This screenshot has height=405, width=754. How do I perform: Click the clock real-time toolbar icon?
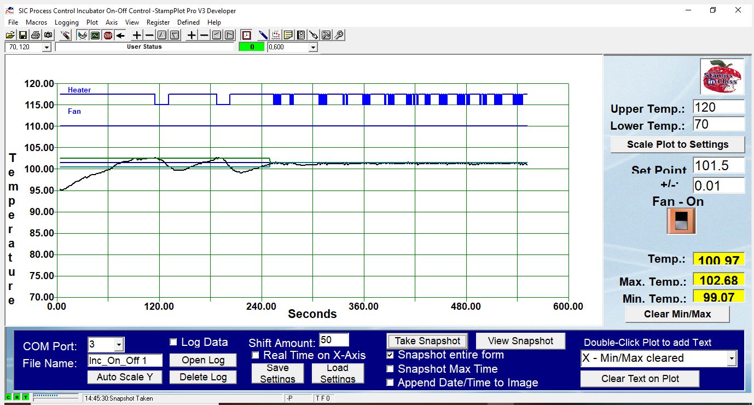[x=246, y=35]
